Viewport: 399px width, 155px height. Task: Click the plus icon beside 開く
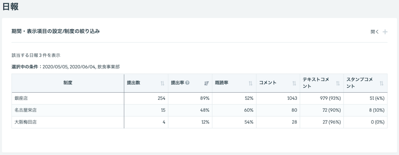point(385,32)
